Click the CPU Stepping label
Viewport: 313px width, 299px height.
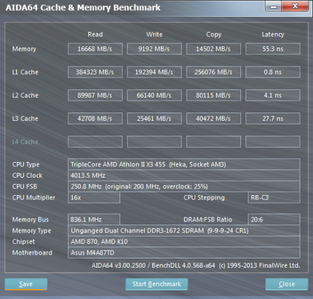click(x=204, y=198)
